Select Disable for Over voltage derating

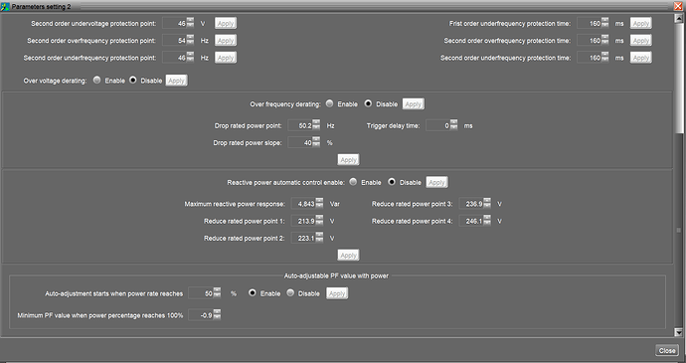point(132,81)
